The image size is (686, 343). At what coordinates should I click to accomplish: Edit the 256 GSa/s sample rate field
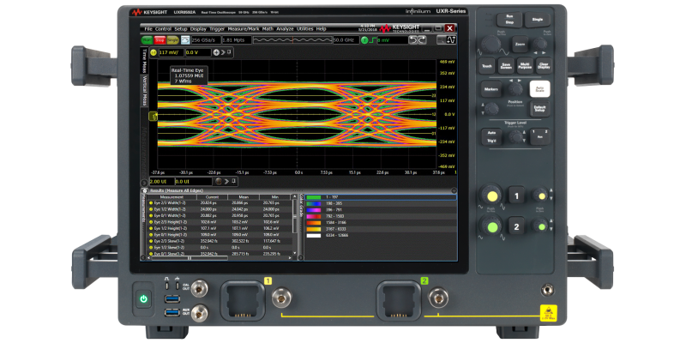[205, 40]
